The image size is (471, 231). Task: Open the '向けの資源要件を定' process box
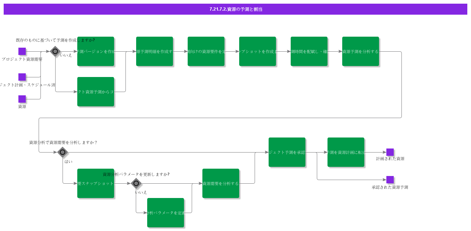pos(206,51)
